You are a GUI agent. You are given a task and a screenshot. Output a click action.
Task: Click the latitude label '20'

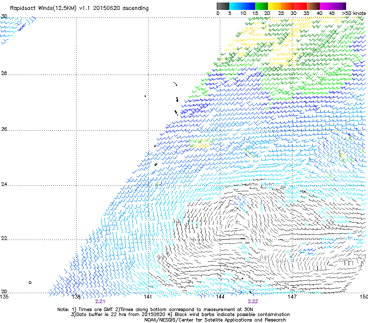(4, 291)
